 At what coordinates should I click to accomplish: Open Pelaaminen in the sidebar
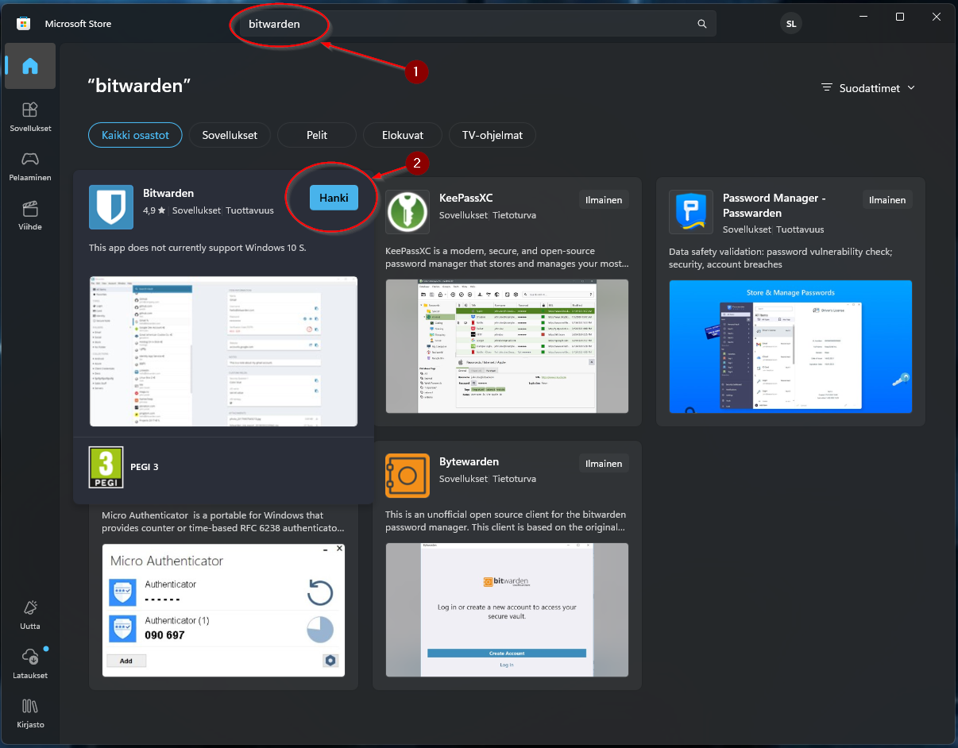[x=30, y=165]
